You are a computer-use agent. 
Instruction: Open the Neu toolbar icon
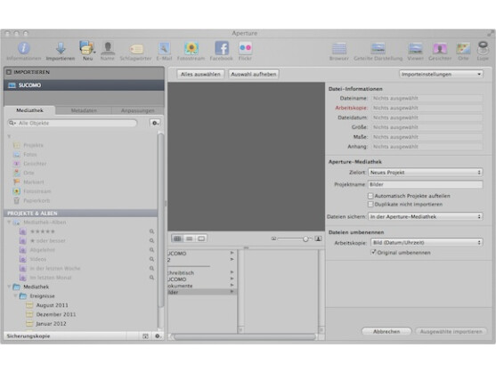click(x=86, y=48)
